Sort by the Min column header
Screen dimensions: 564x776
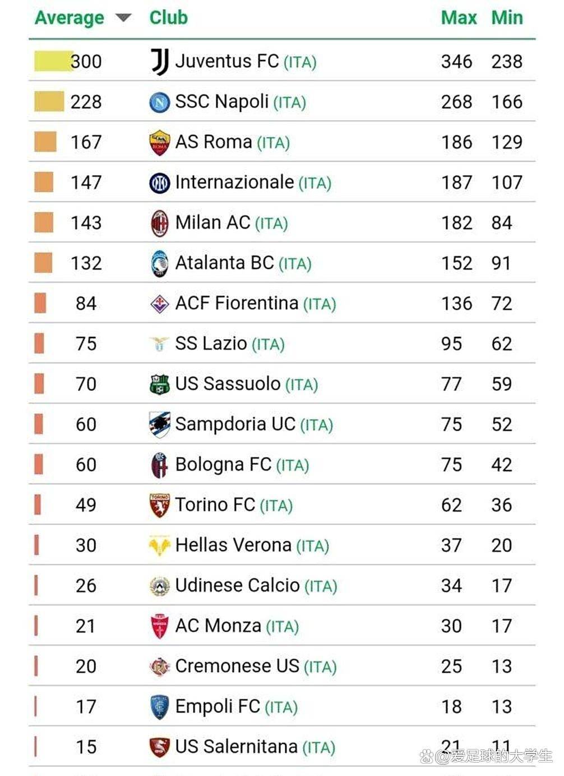(507, 18)
